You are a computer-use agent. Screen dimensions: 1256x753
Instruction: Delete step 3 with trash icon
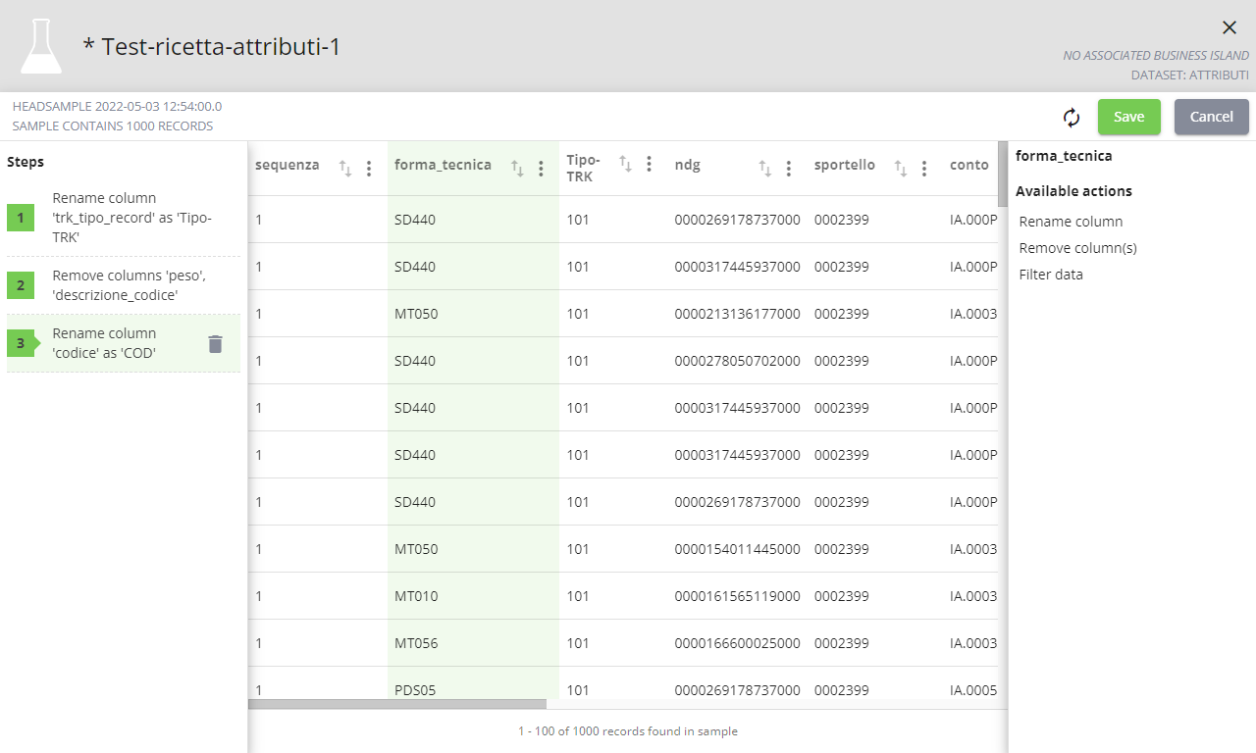pyautogui.click(x=216, y=344)
